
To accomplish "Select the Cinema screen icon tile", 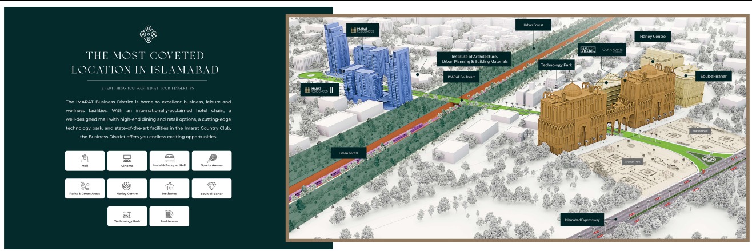I will (x=127, y=161).
